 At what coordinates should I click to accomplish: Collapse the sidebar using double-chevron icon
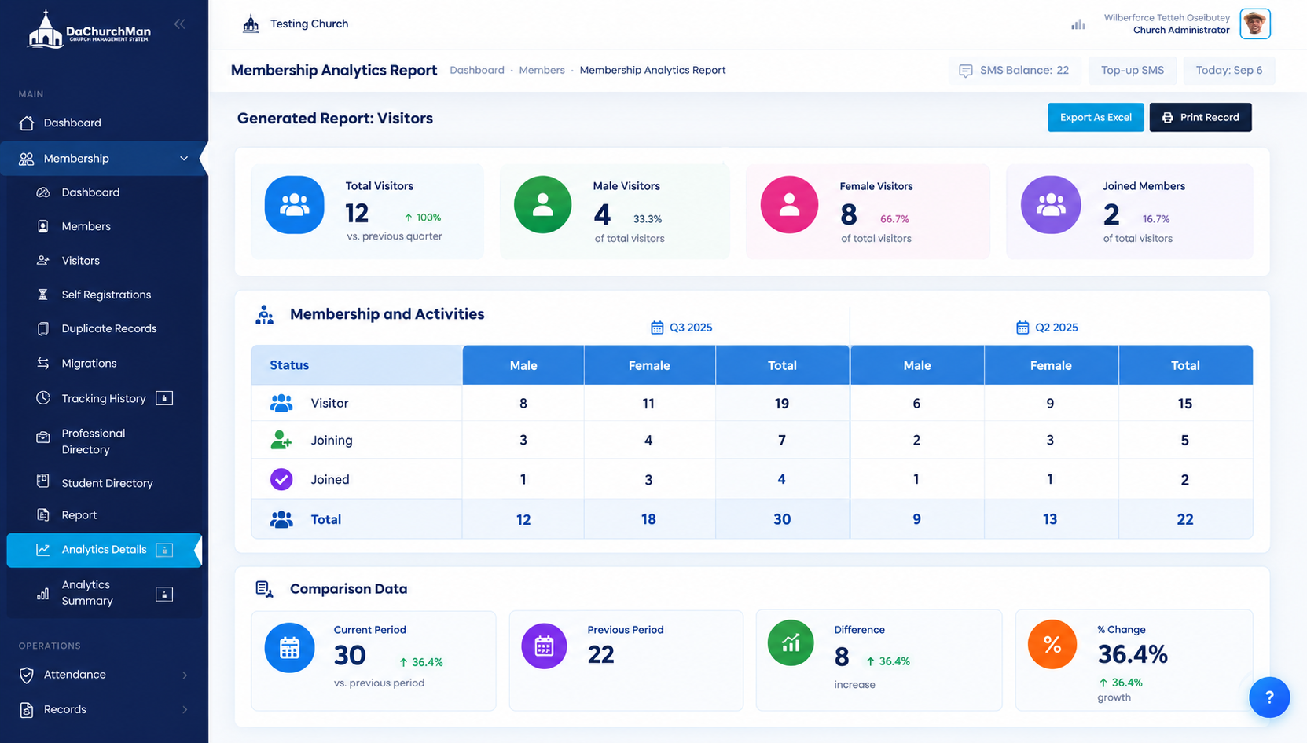[180, 24]
